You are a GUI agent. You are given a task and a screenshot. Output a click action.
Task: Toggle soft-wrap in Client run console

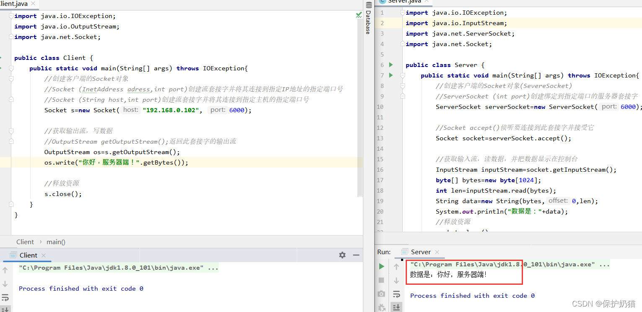click(x=5, y=298)
